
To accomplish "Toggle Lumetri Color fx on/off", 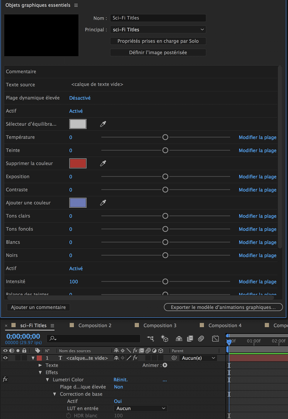I will [5, 379].
